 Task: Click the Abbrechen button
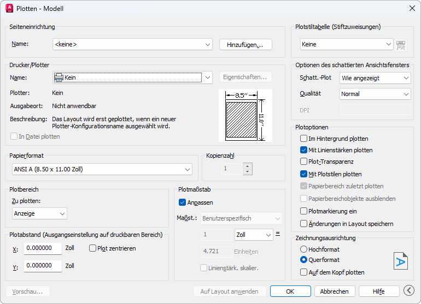click(x=335, y=291)
